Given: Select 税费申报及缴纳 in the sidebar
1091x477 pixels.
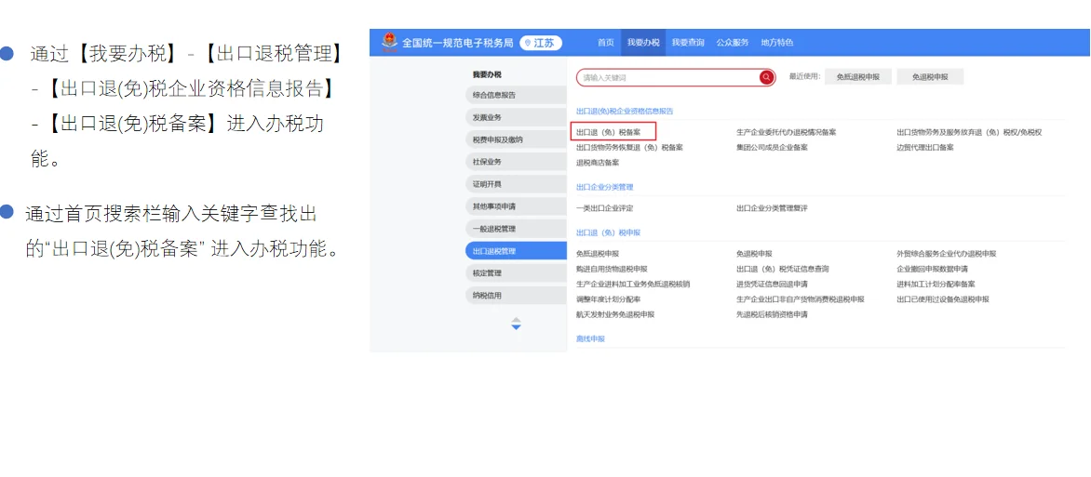Looking at the screenshot, I should (517, 139).
